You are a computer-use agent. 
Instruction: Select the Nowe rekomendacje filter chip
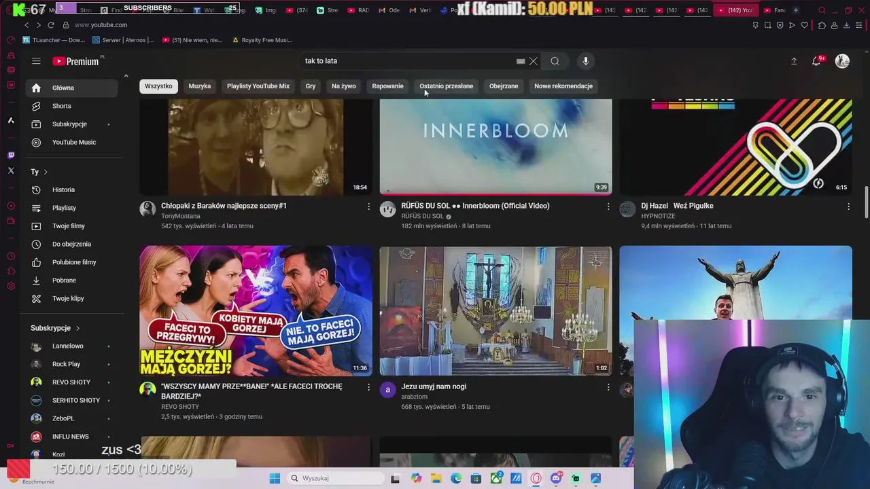click(x=563, y=86)
